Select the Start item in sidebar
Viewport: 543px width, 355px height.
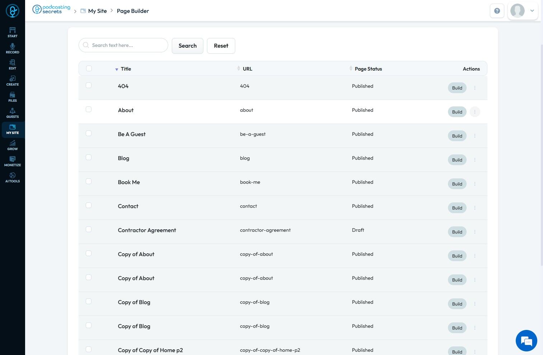point(12,32)
